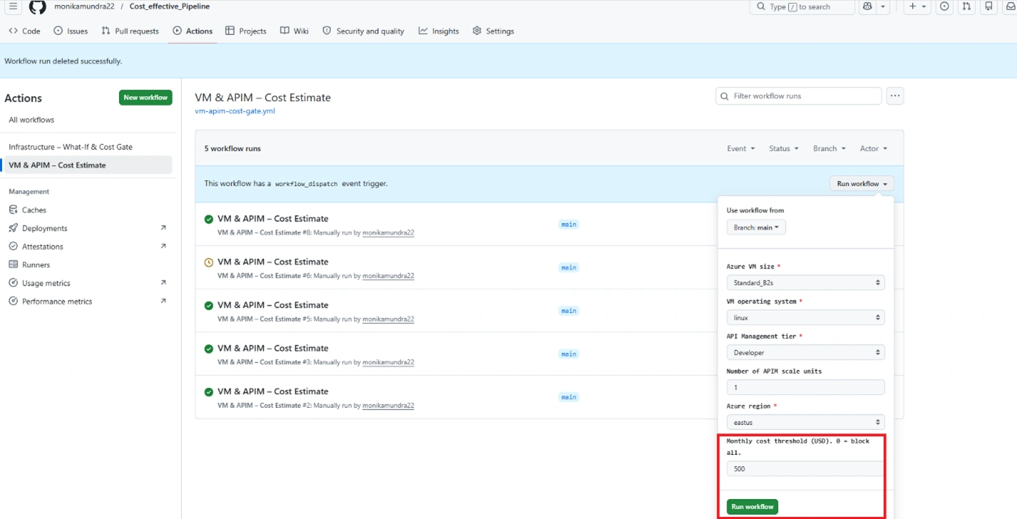Click the Filter workflow runs field

(798, 96)
